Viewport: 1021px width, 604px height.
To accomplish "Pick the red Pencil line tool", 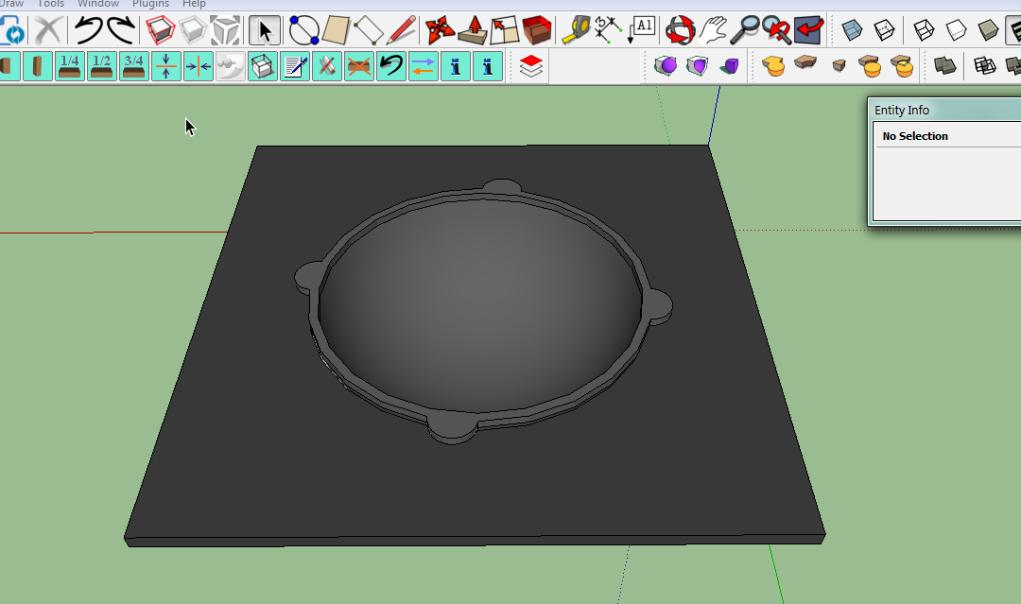I will (402, 31).
